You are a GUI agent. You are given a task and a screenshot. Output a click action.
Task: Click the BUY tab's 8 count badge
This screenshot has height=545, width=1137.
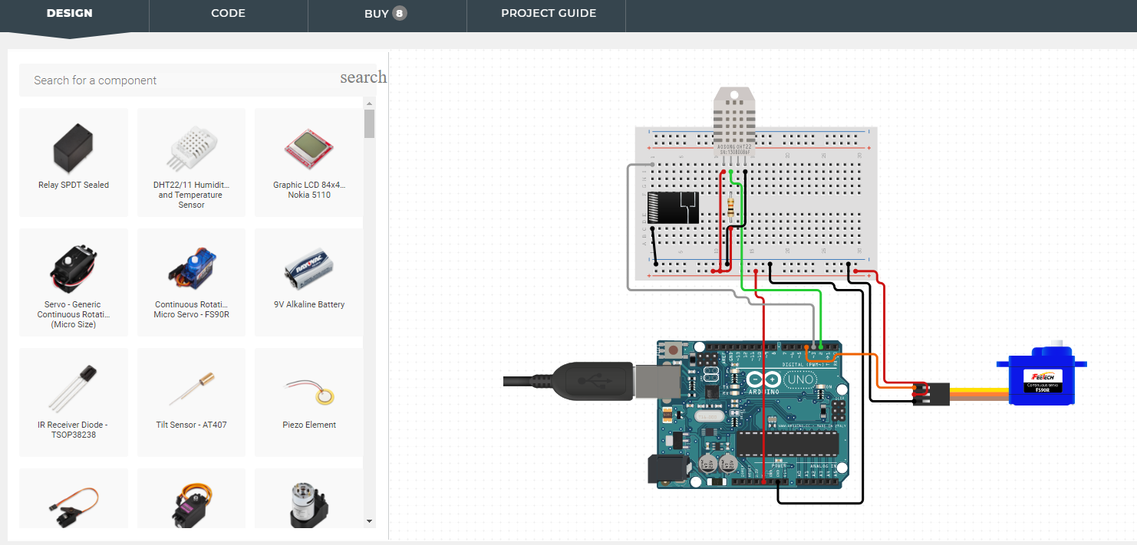click(x=400, y=13)
